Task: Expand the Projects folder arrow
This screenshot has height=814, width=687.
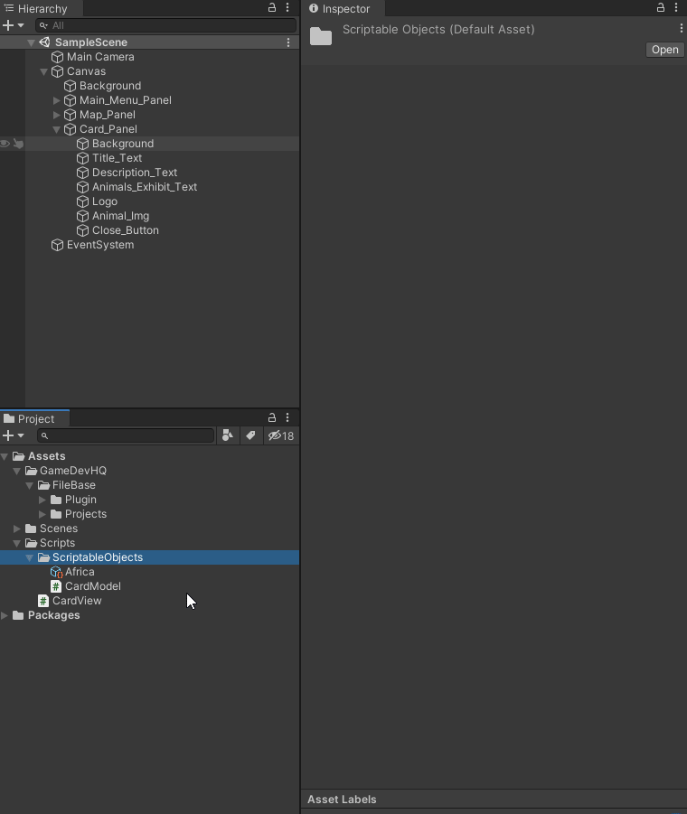Action: (42, 514)
